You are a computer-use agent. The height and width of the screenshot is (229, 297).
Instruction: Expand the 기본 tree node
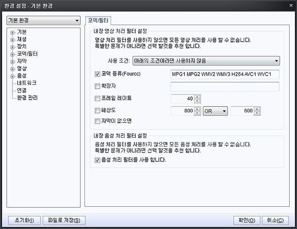(12, 33)
